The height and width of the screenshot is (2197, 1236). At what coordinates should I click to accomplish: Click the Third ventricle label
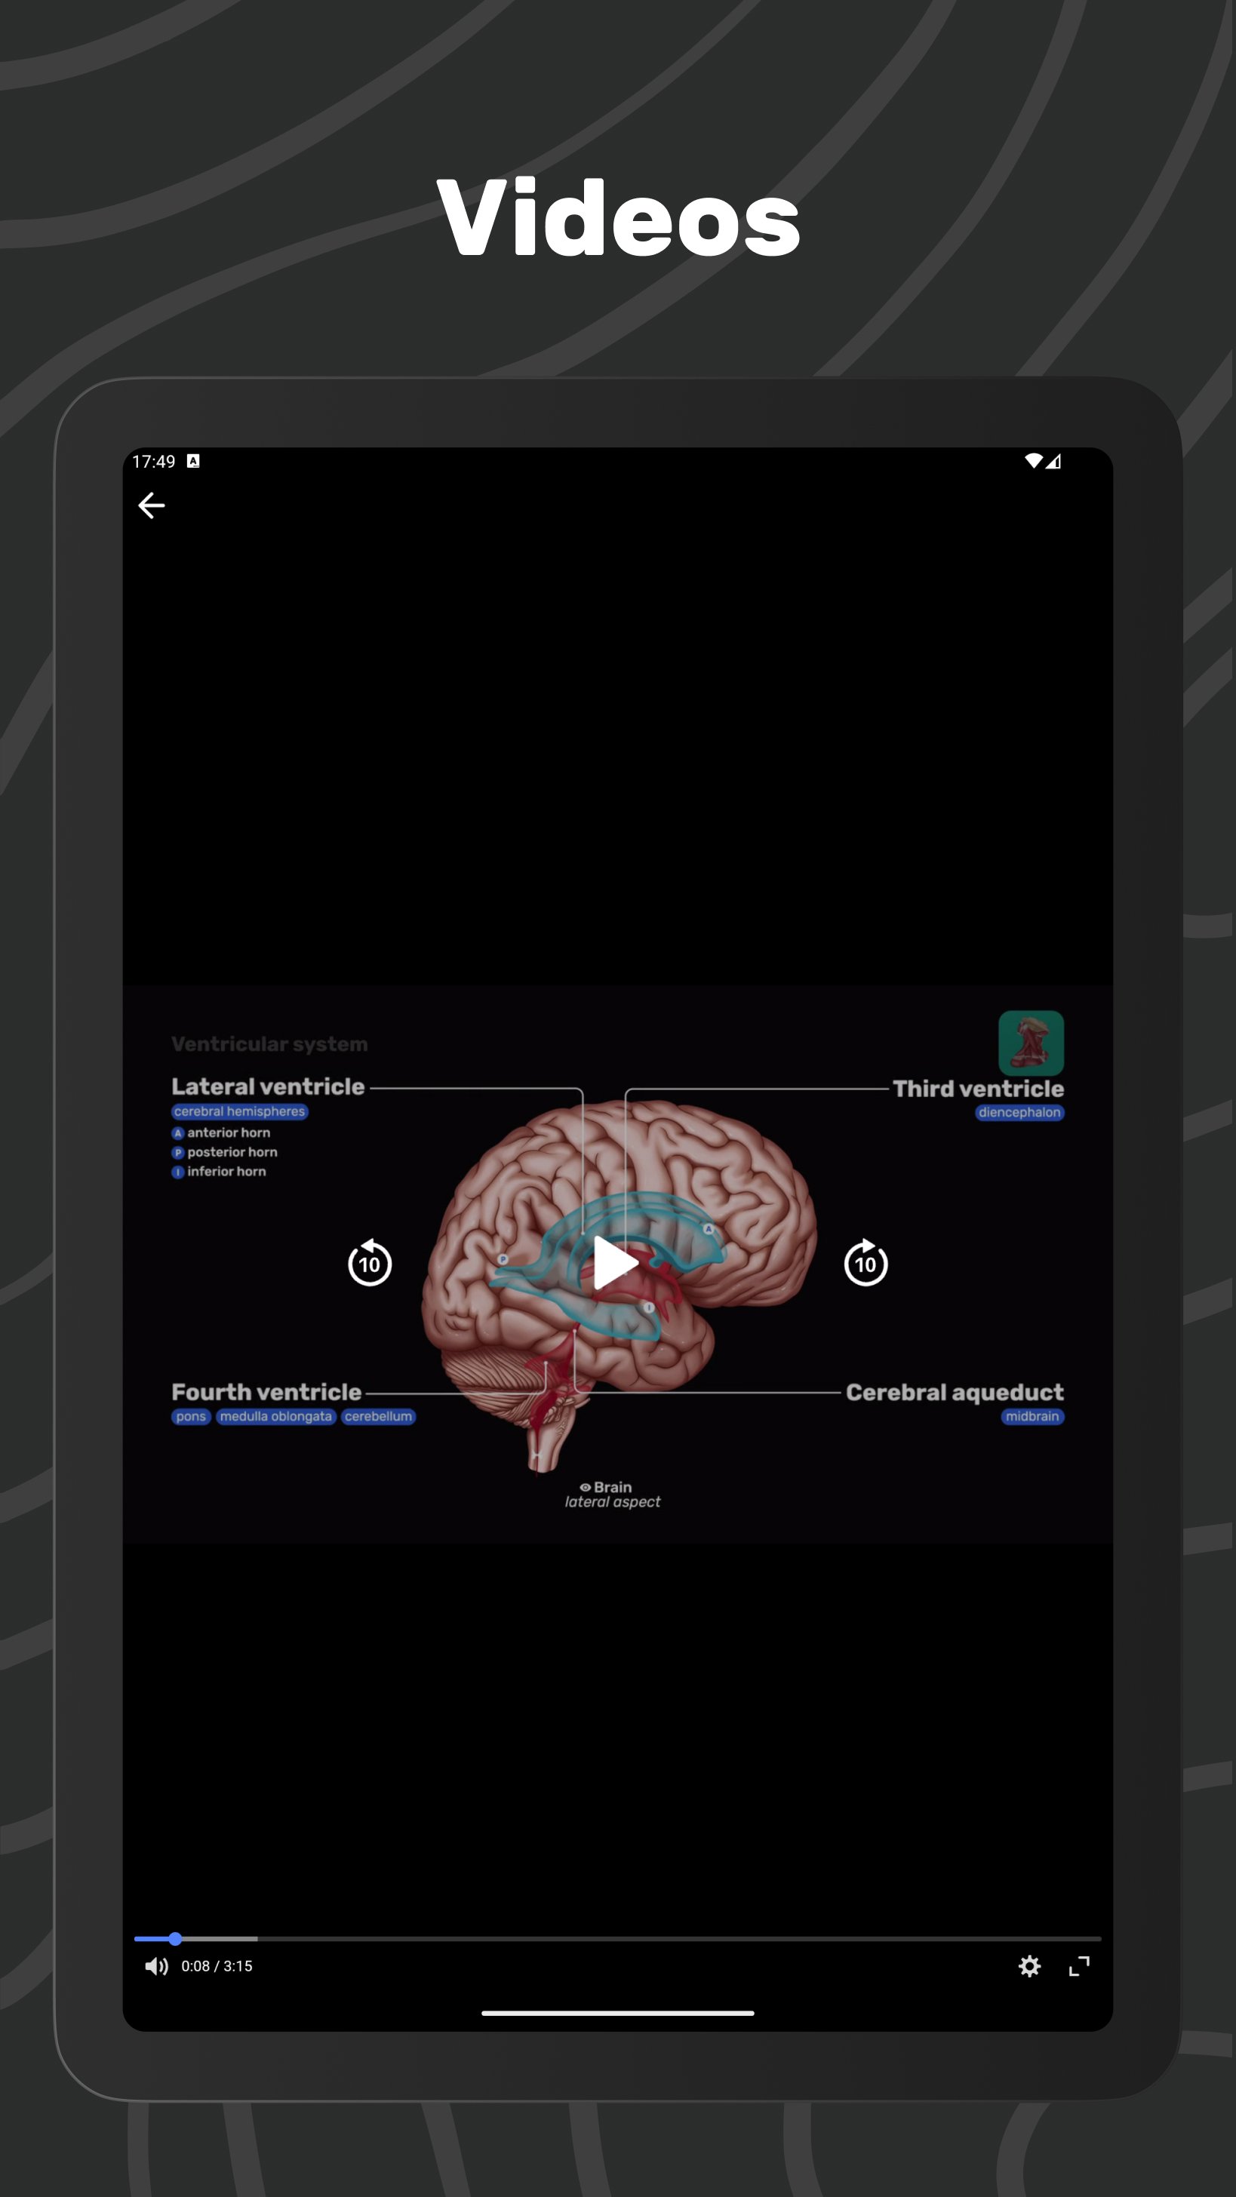(x=979, y=1088)
